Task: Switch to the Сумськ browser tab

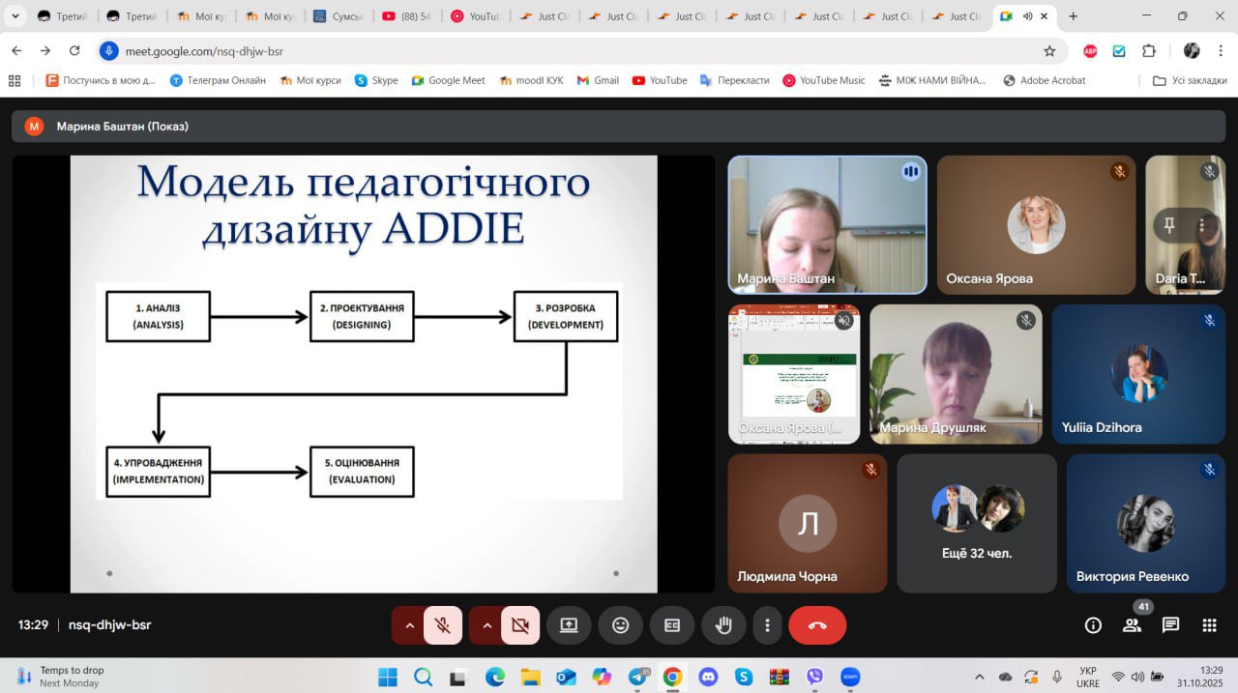Action: (339, 15)
